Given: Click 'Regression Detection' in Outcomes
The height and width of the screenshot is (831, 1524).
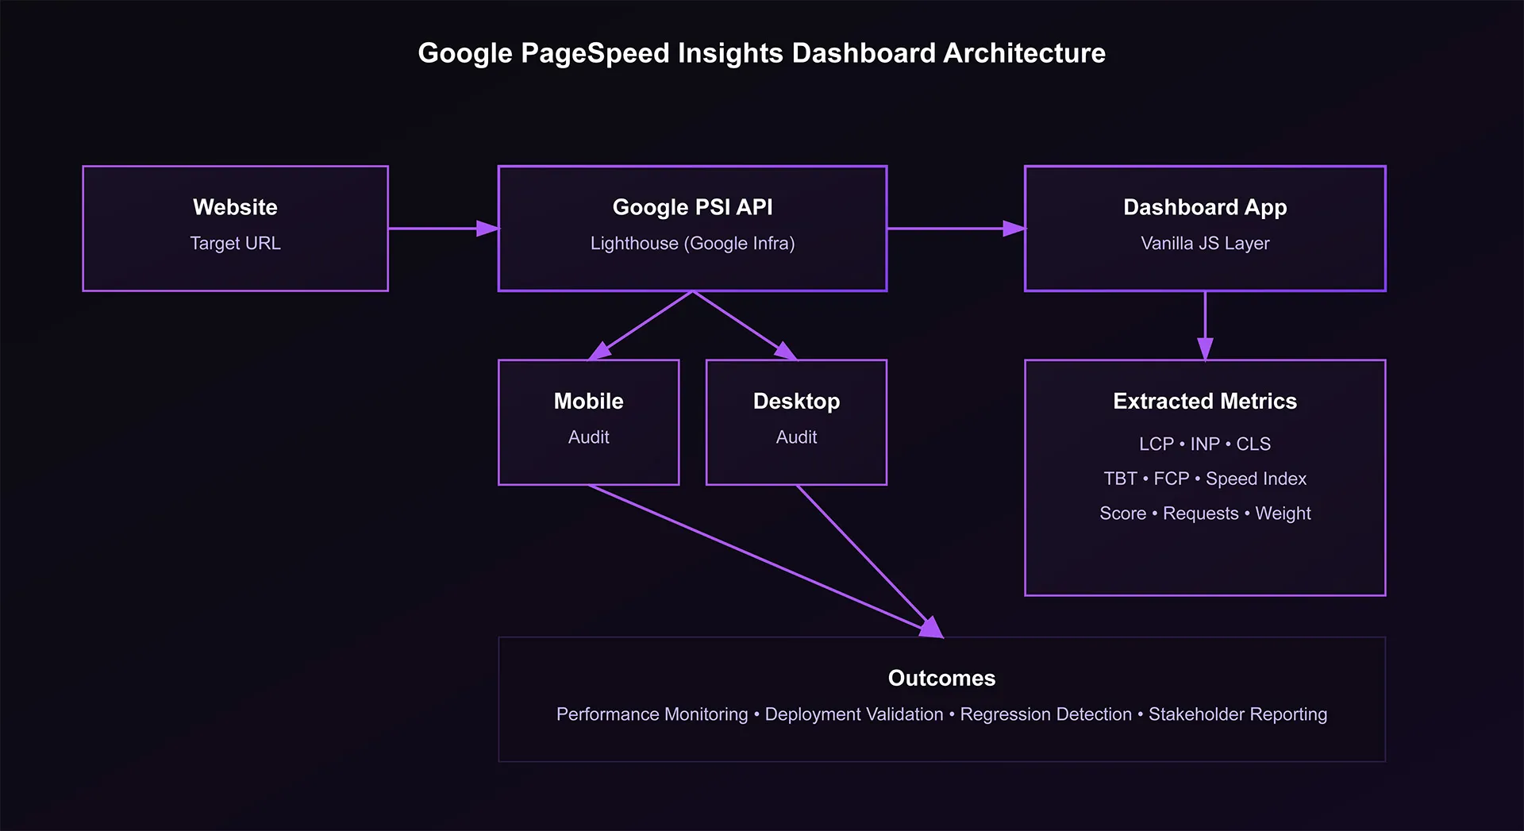Looking at the screenshot, I should tap(1045, 714).
